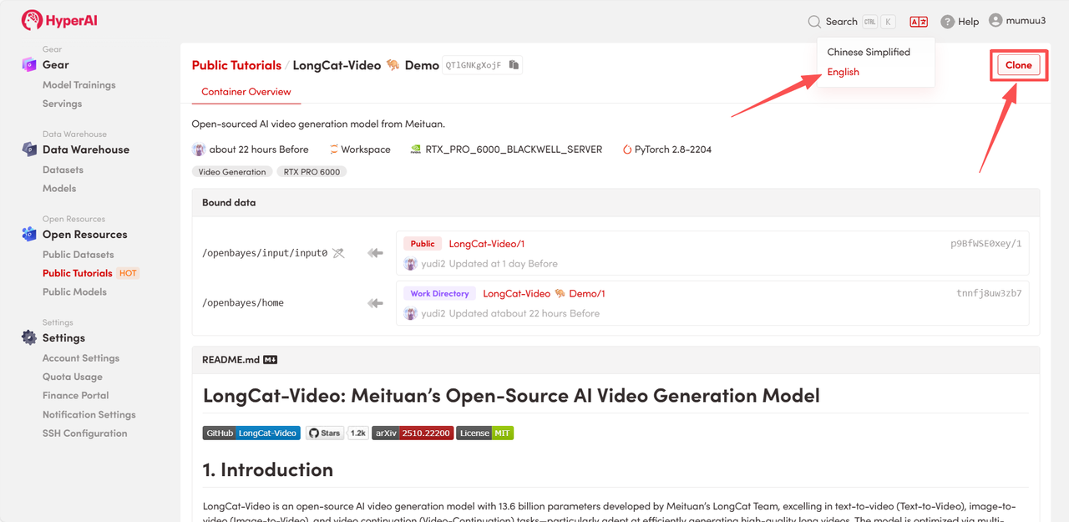Select Chinese Simplified language option
Screen dimensions: 1069x522
[x=869, y=52]
